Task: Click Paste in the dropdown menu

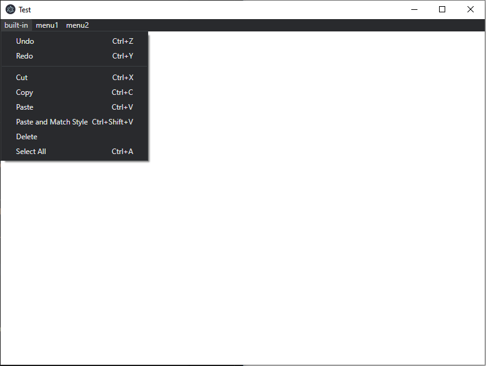Action: (74, 107)
